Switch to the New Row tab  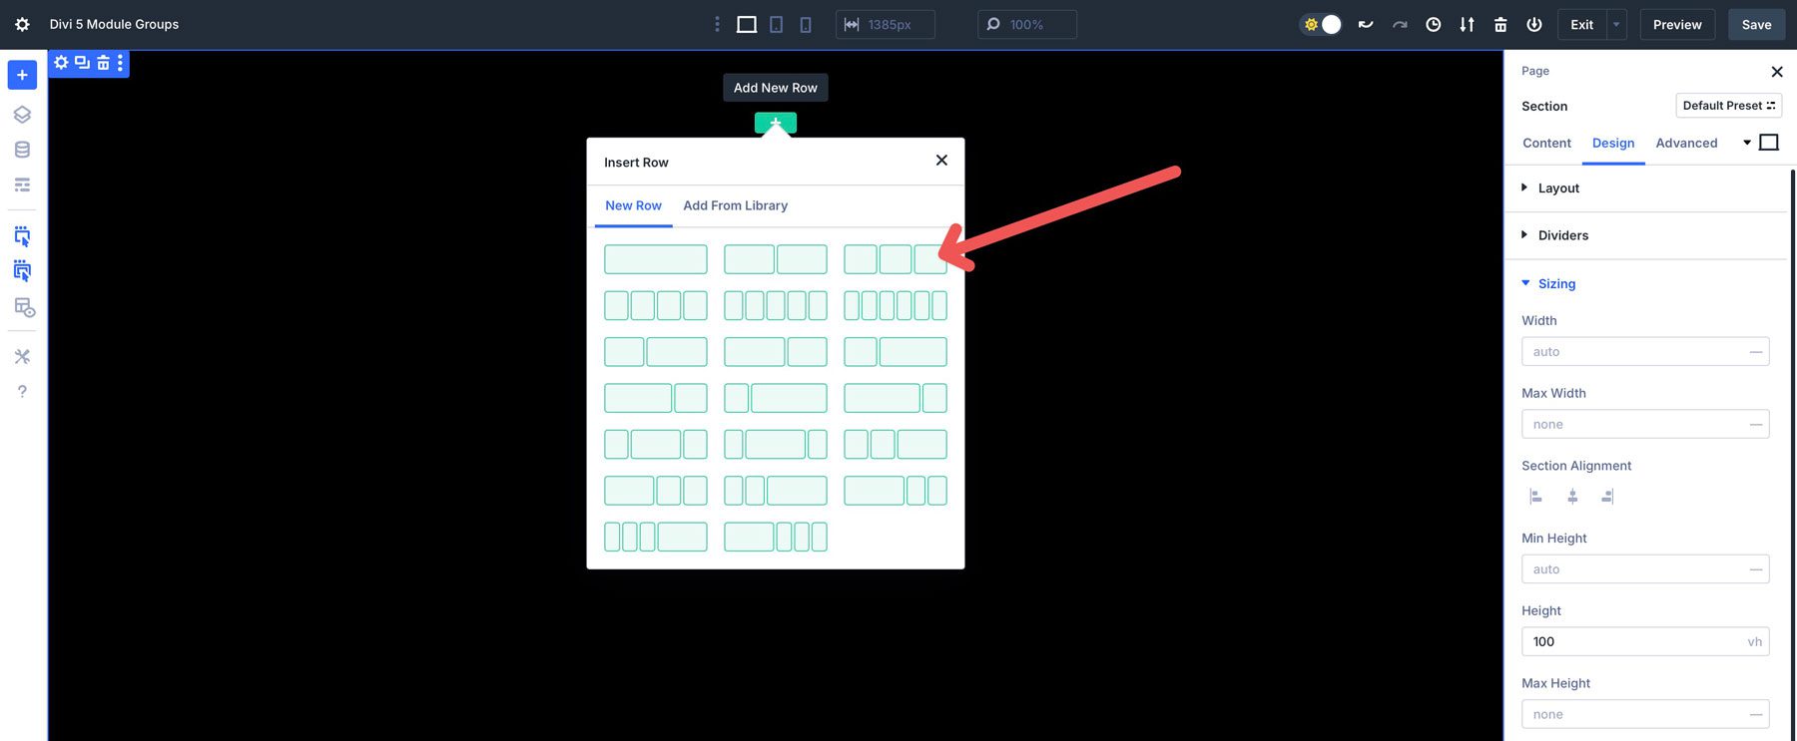[633, 205]
